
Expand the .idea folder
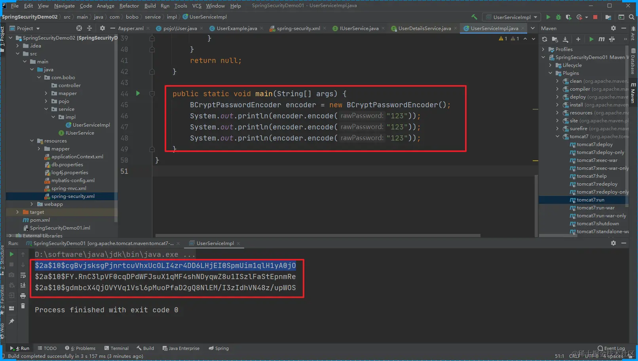click(x=18, y=46)
